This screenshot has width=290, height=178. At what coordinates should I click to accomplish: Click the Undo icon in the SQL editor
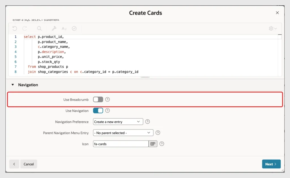15,28
